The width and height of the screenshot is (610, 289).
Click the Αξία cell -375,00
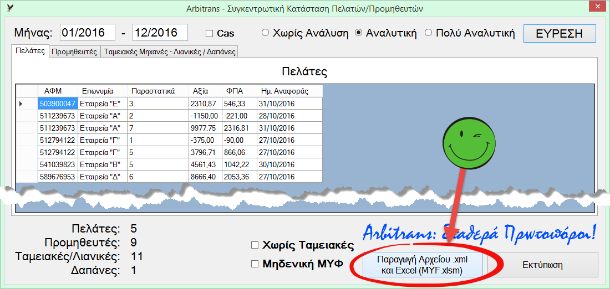(x=205, y=140)
